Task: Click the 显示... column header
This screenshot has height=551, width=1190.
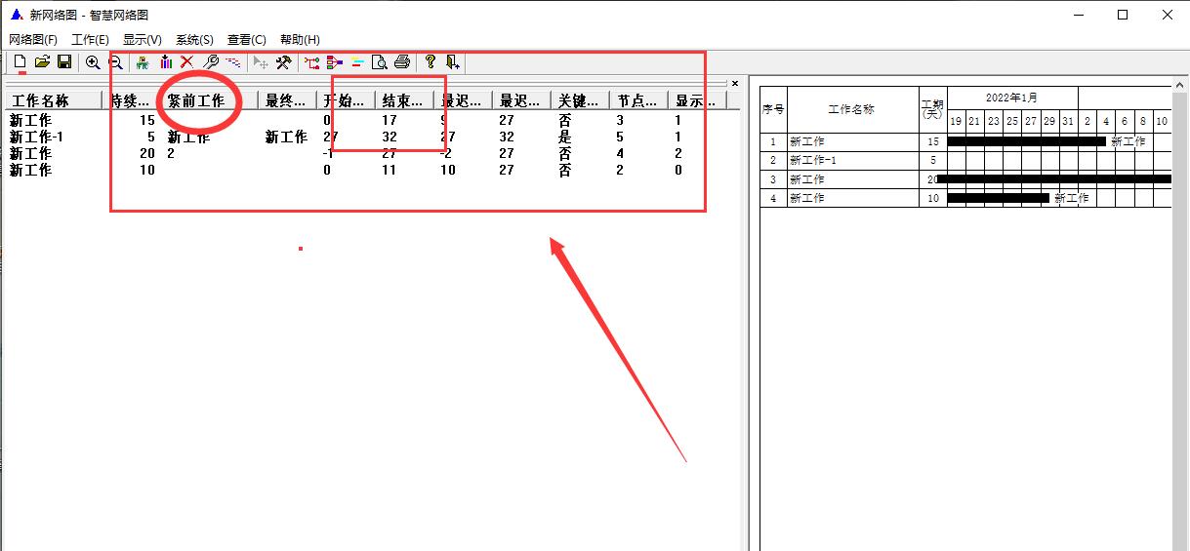Action: tap(697, 100)
